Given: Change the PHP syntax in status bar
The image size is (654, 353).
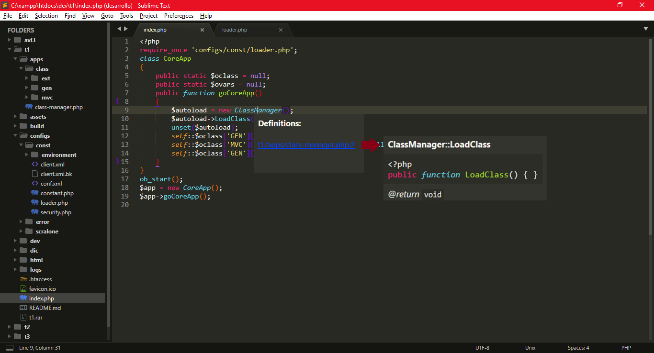Looking at the screenshot, I should click(x=626, y=348).
